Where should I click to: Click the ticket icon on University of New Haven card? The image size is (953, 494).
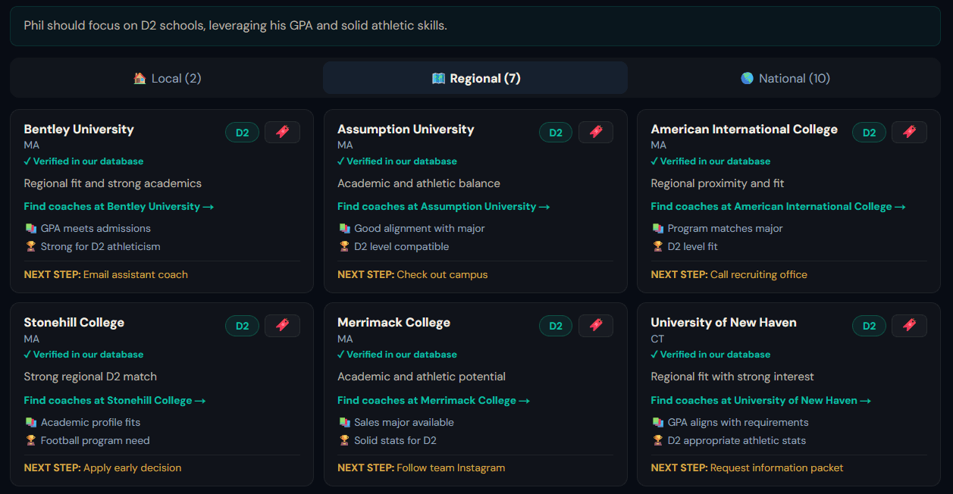(909, 326)
